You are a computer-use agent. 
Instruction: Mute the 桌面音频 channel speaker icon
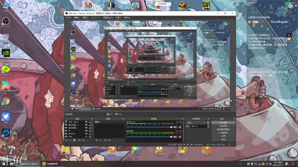(x=175, y=137)
